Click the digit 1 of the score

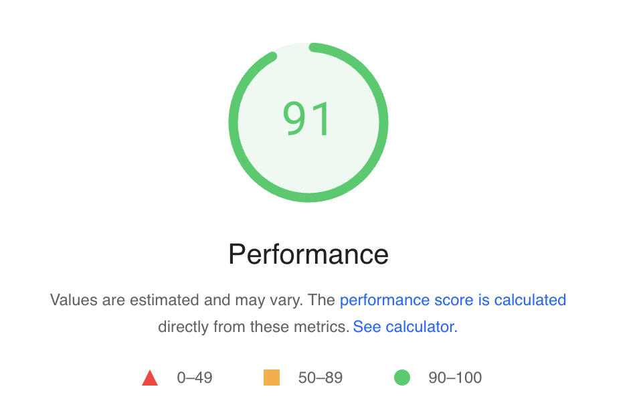click(x=323, y=118)
